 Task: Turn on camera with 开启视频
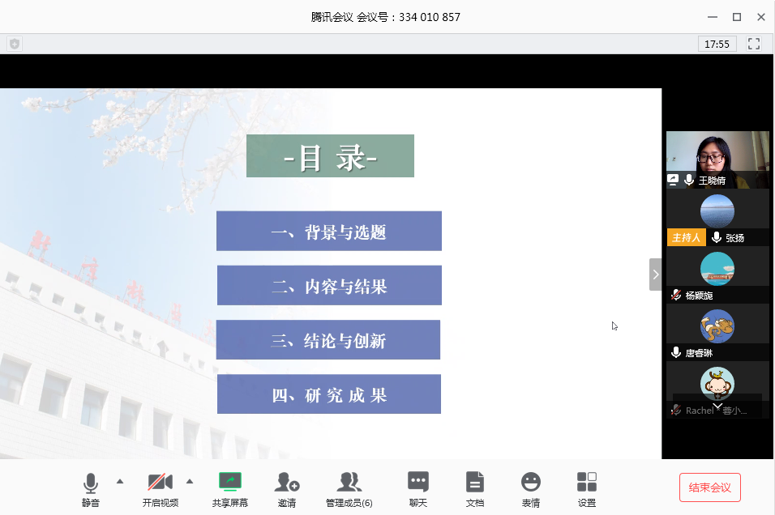pos(161,490)
